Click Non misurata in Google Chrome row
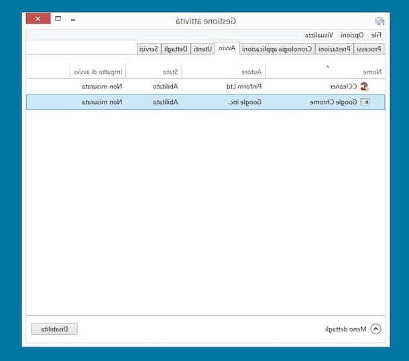This screenshot has width=409, height=361. (102, 102)
